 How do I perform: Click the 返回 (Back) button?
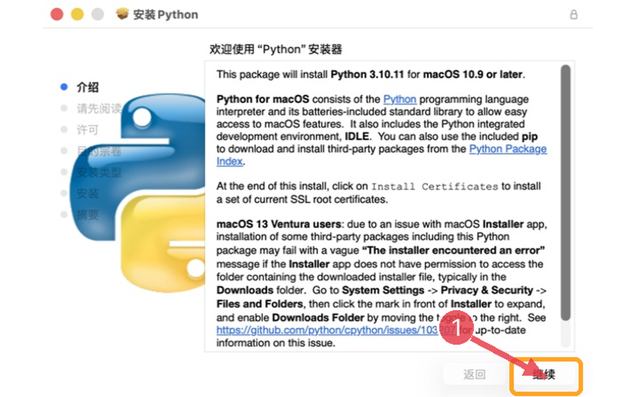tap(474, 375)
